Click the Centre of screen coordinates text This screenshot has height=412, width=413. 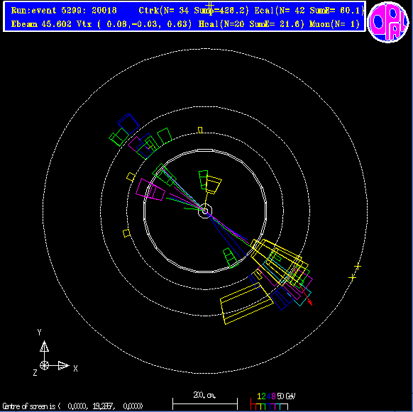pos(72,406)
